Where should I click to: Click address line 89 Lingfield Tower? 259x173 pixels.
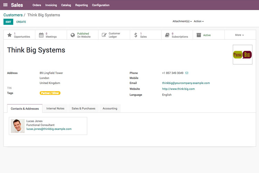51,73
